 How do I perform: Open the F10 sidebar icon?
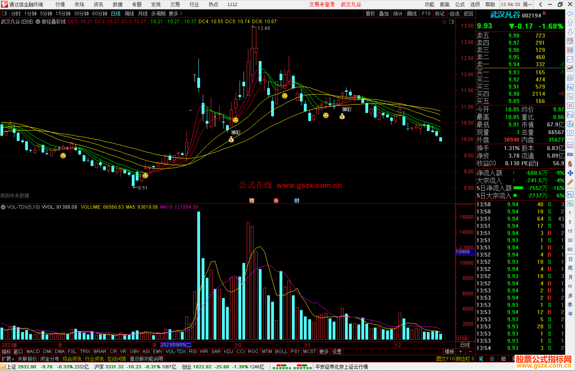coord(570,87)
